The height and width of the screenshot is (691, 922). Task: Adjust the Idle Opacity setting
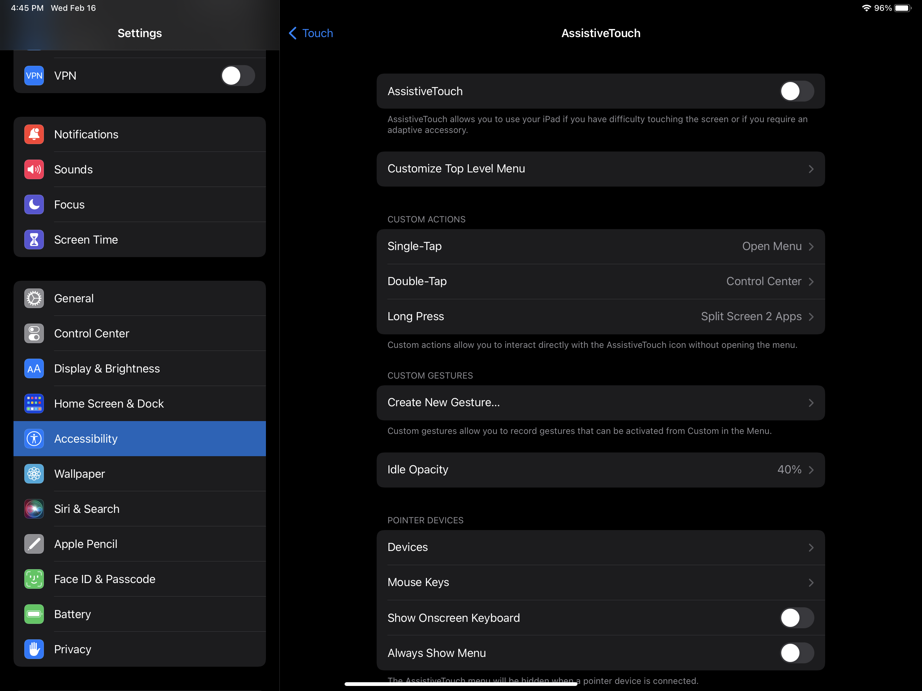click(601, 470)
